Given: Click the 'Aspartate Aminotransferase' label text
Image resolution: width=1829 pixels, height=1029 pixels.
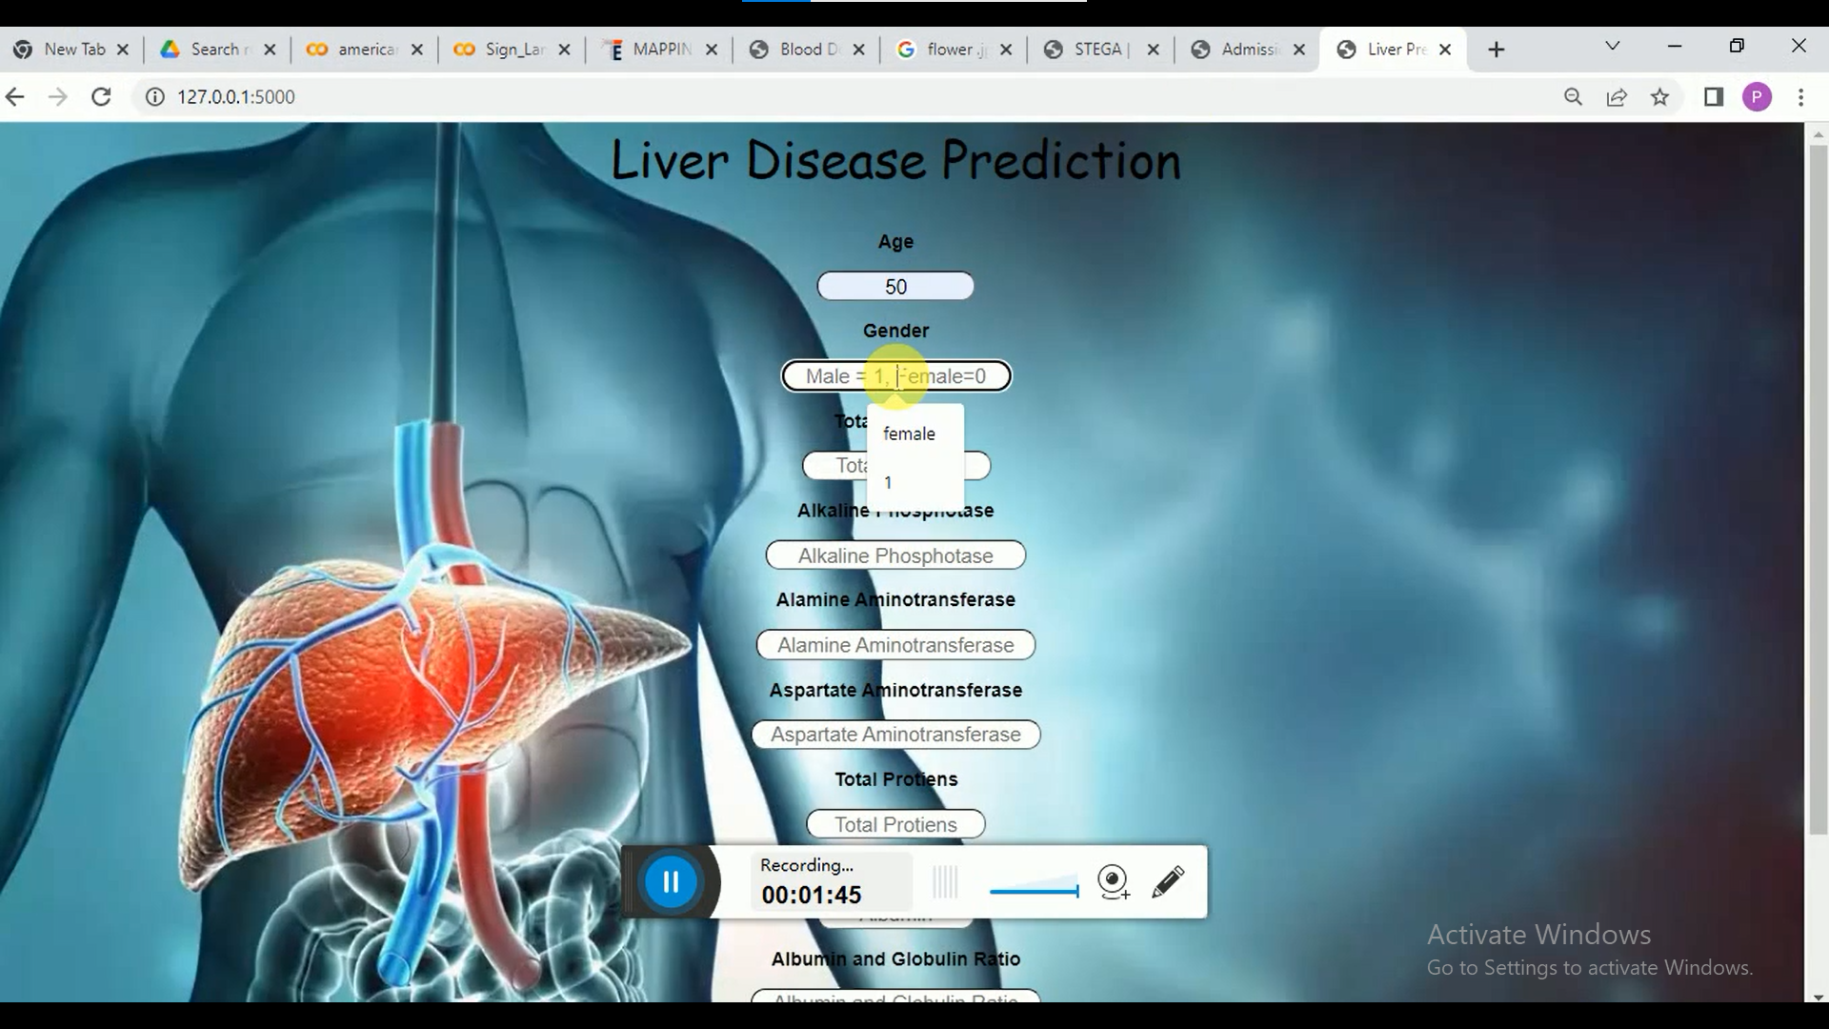Looking at the screenshot, I should (x=895, y=690).
